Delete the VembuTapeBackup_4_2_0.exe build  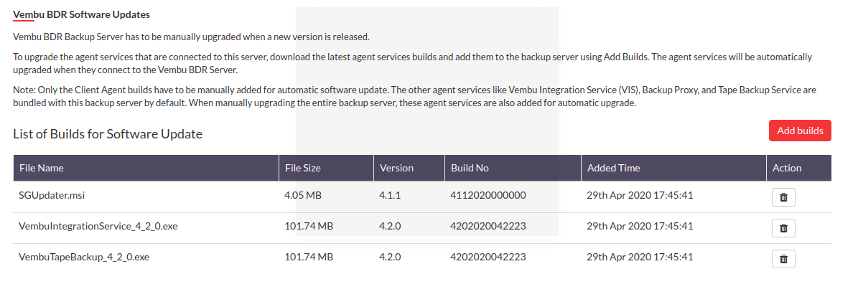click(783, 259)
